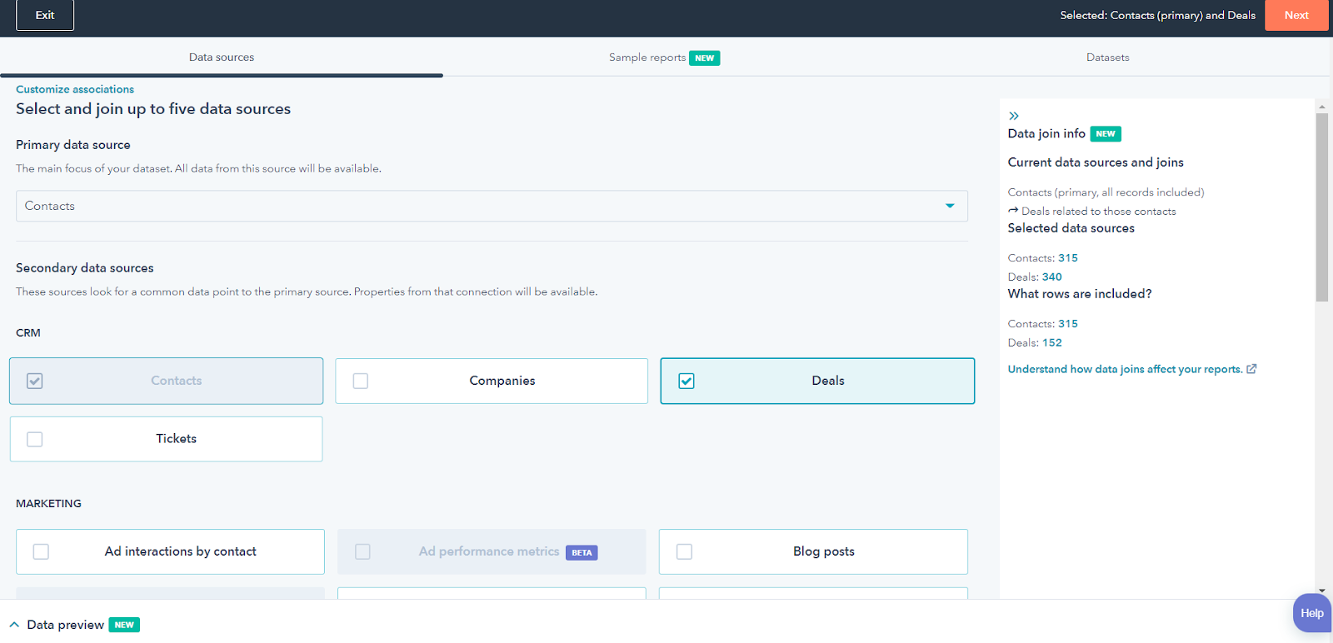This screenshot has width=1333, height=643.
Task: Uncheck the Deals data source checkbox
Action: (686, 381)
